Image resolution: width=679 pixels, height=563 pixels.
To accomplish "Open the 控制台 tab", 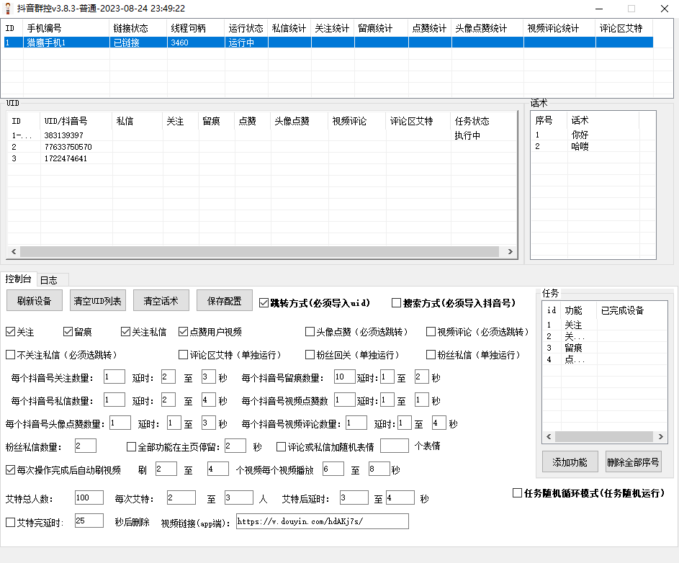I will 19,279.
